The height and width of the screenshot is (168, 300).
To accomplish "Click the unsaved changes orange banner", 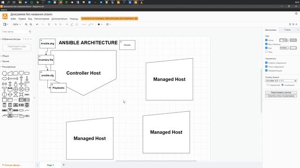I will click(109, 19).
